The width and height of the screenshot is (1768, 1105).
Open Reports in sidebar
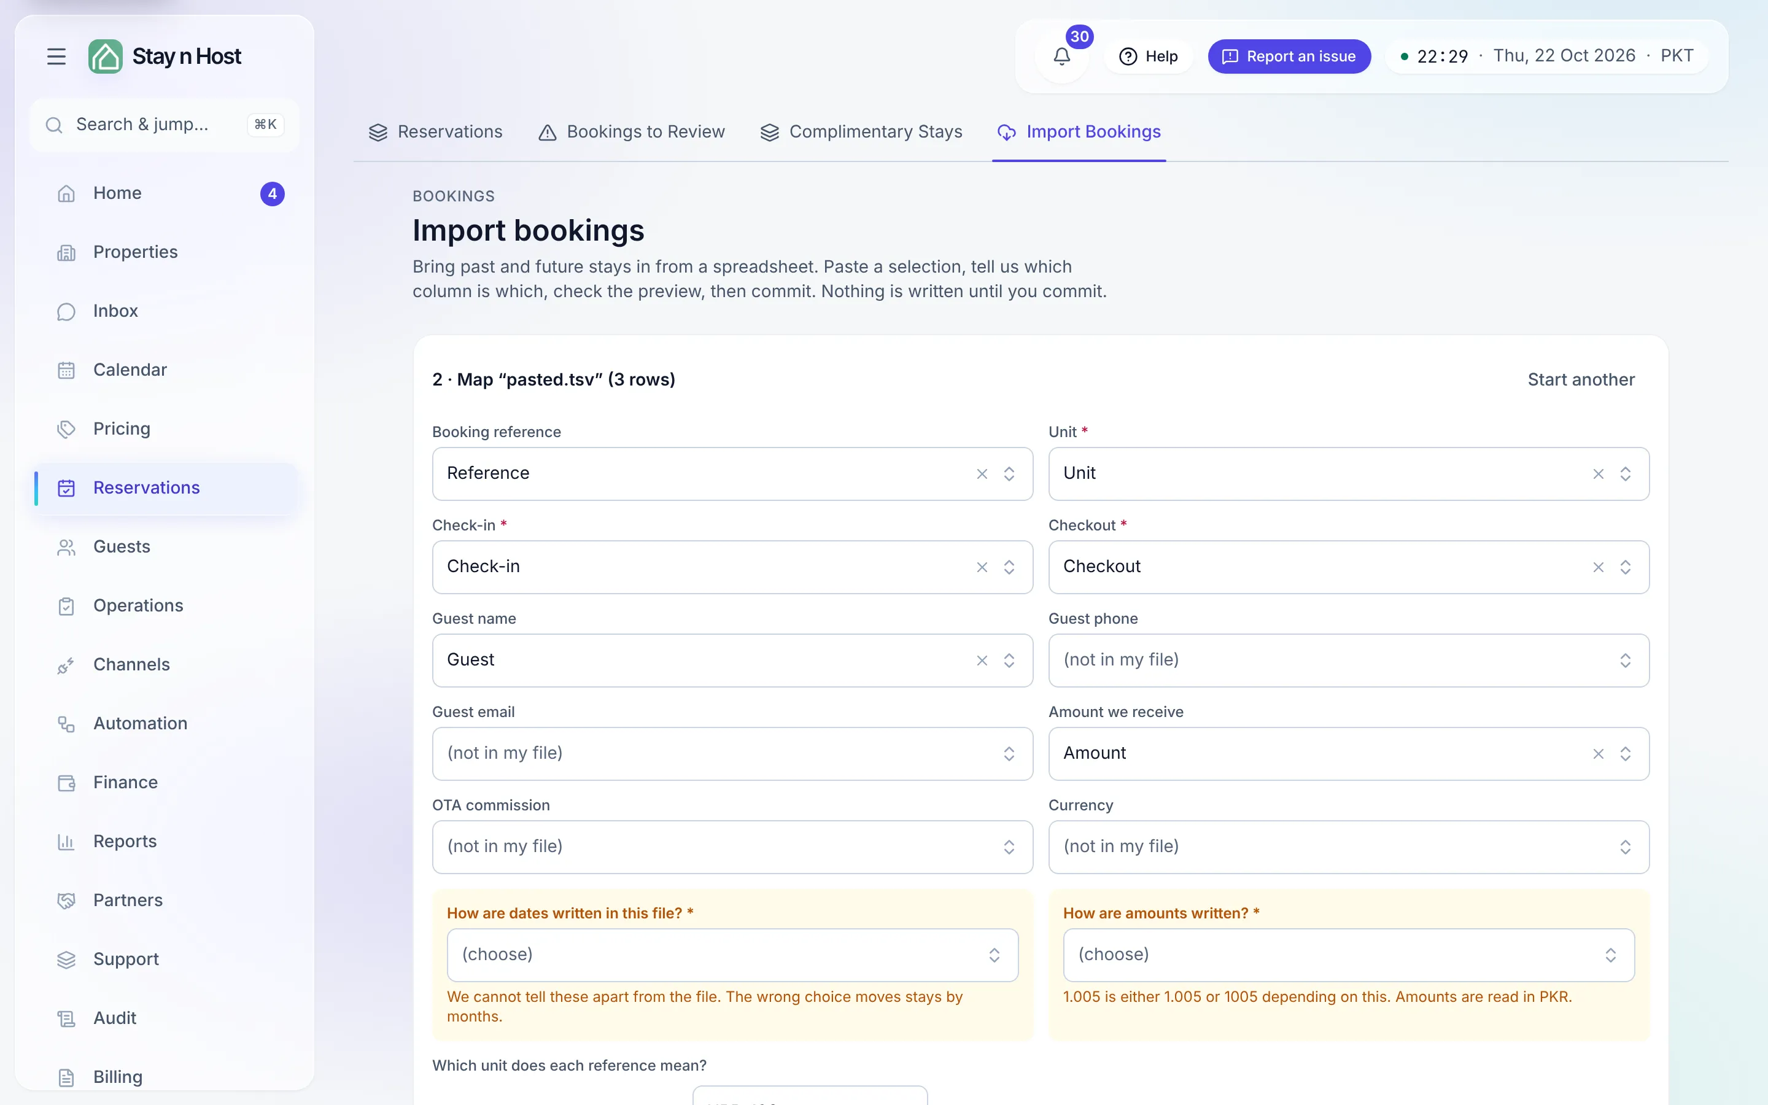[166, 842]
